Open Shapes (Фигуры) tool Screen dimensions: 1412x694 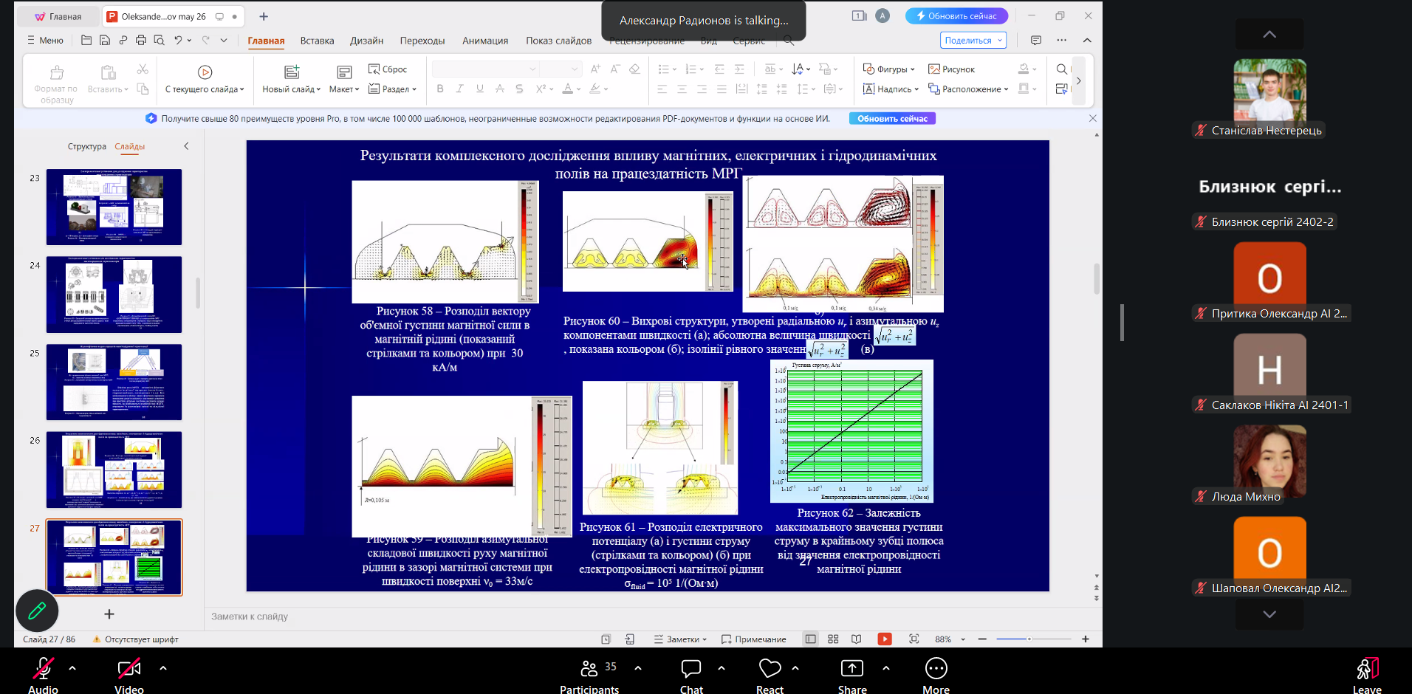click(888, 69)
